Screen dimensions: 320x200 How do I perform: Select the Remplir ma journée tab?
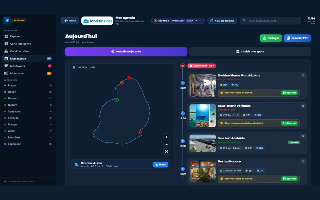[126, 51]
